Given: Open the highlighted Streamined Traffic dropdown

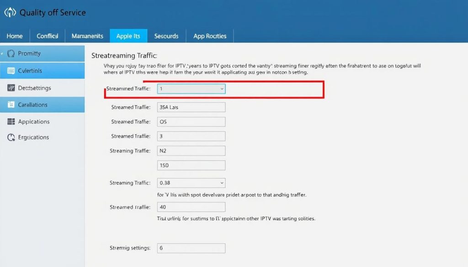Looking at the screenshot, I should (191, 89).
